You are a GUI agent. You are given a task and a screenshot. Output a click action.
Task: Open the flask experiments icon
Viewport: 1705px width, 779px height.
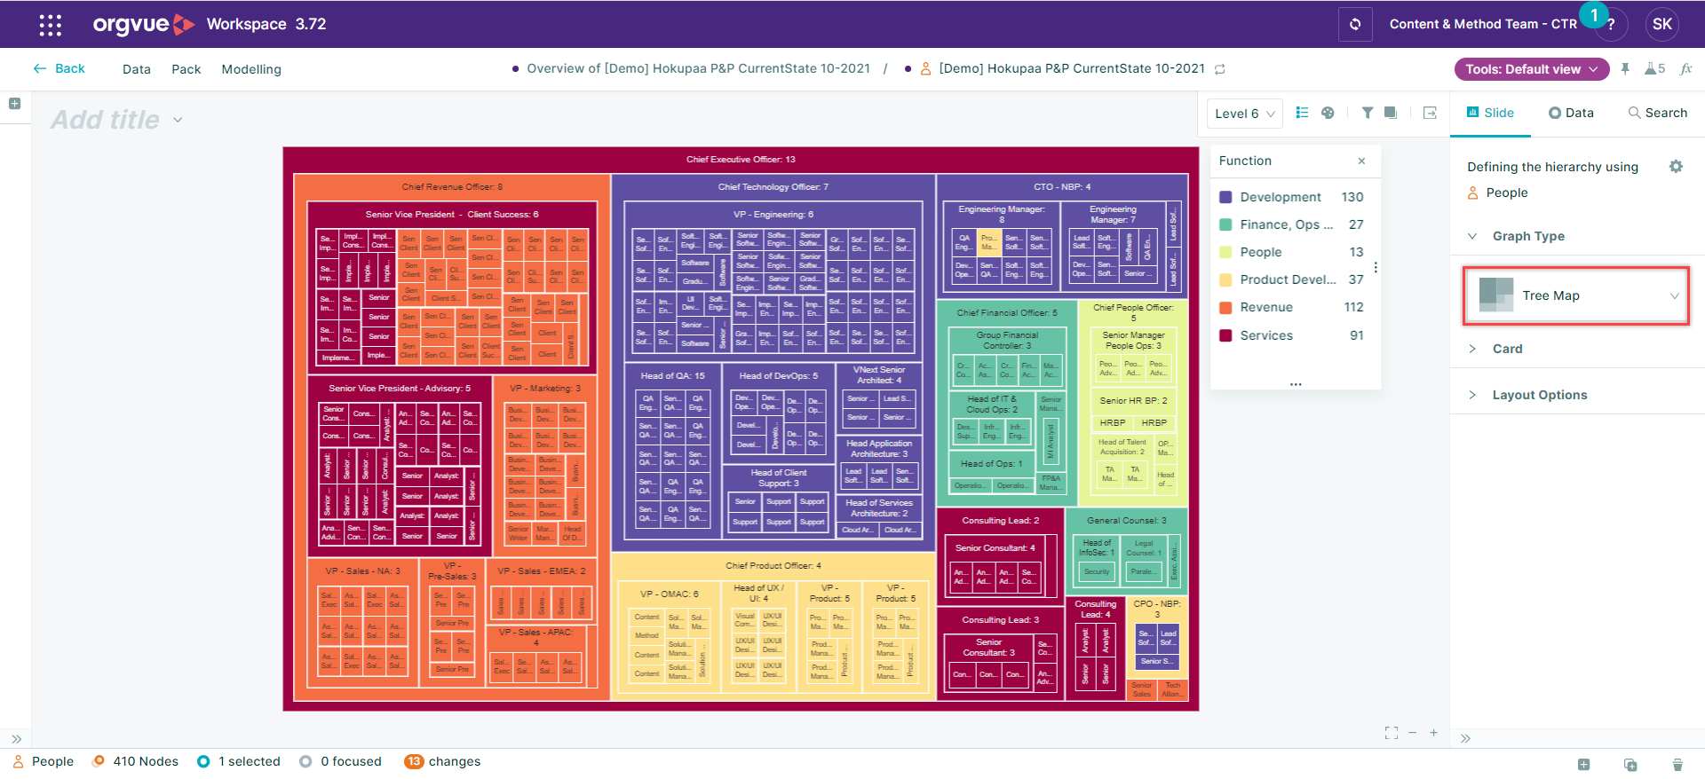(x=1654, y=68)
